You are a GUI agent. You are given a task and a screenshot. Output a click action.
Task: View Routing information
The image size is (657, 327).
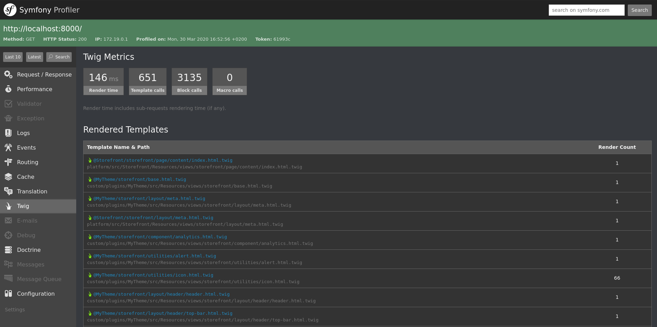(x=27, y=162)
